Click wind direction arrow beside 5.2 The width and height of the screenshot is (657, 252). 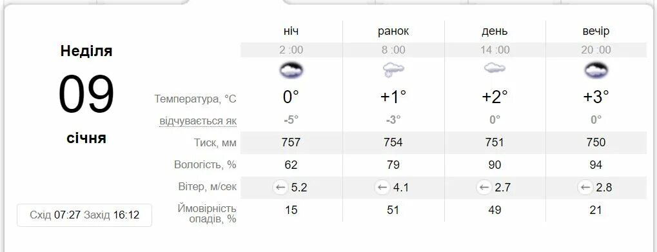(280, 187)
